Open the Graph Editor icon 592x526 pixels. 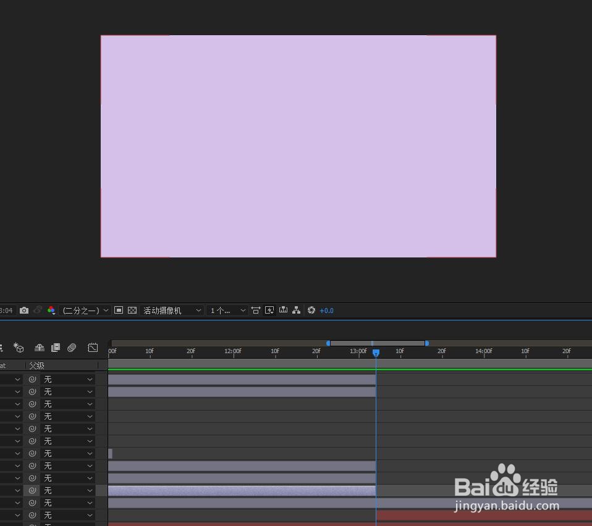tap(93, 348)
